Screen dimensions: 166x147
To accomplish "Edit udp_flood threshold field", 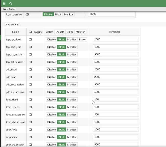I will point(116,69).
